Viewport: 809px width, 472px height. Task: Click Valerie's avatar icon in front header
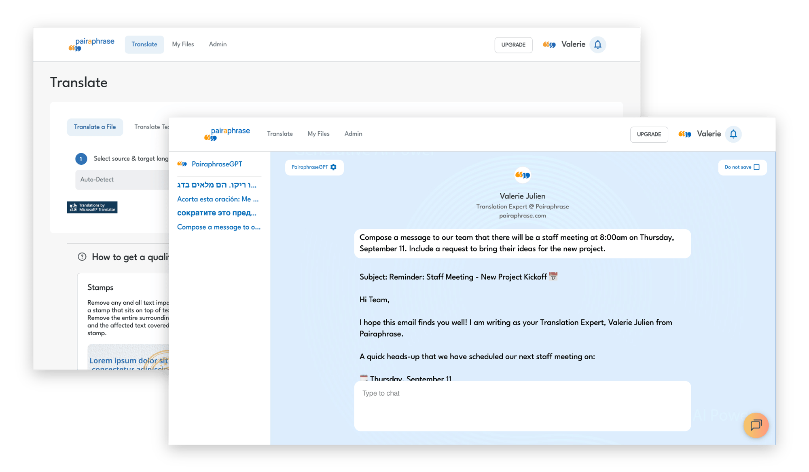pos(685,134)
